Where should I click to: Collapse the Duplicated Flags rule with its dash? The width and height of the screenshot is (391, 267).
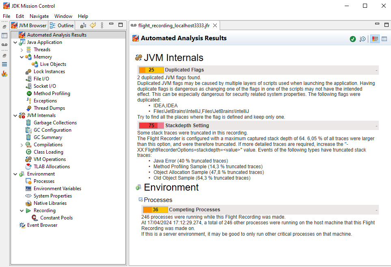(x=376, y=70)
